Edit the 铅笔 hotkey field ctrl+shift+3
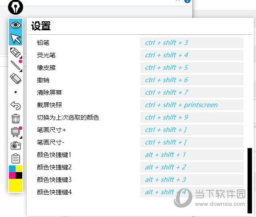 click(192, 43)
